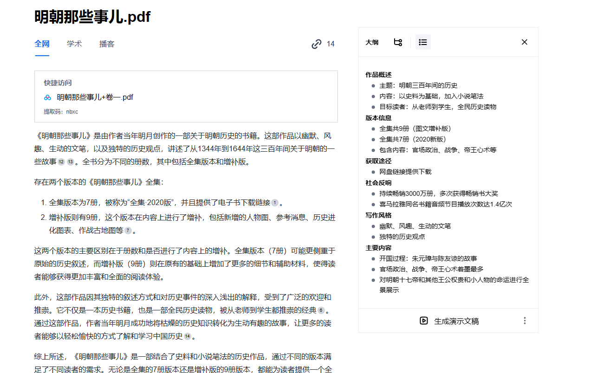
Task: Click the link icon showing 14 sources
Action: pyautogui.click(x=317, y=44)
